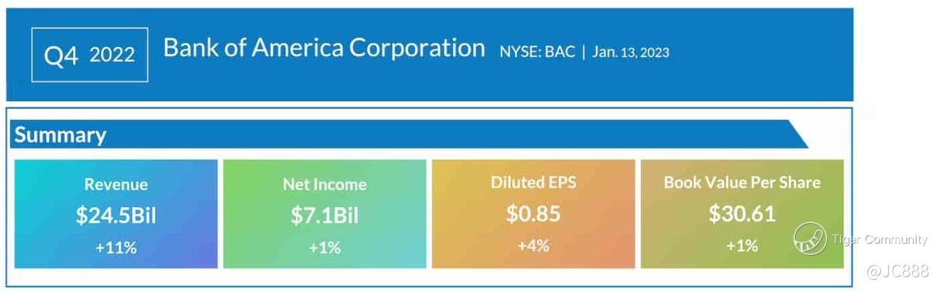Click the Tiger Community logo icon
This screenshot has width=947, height=292.
[x=809, y=239]
